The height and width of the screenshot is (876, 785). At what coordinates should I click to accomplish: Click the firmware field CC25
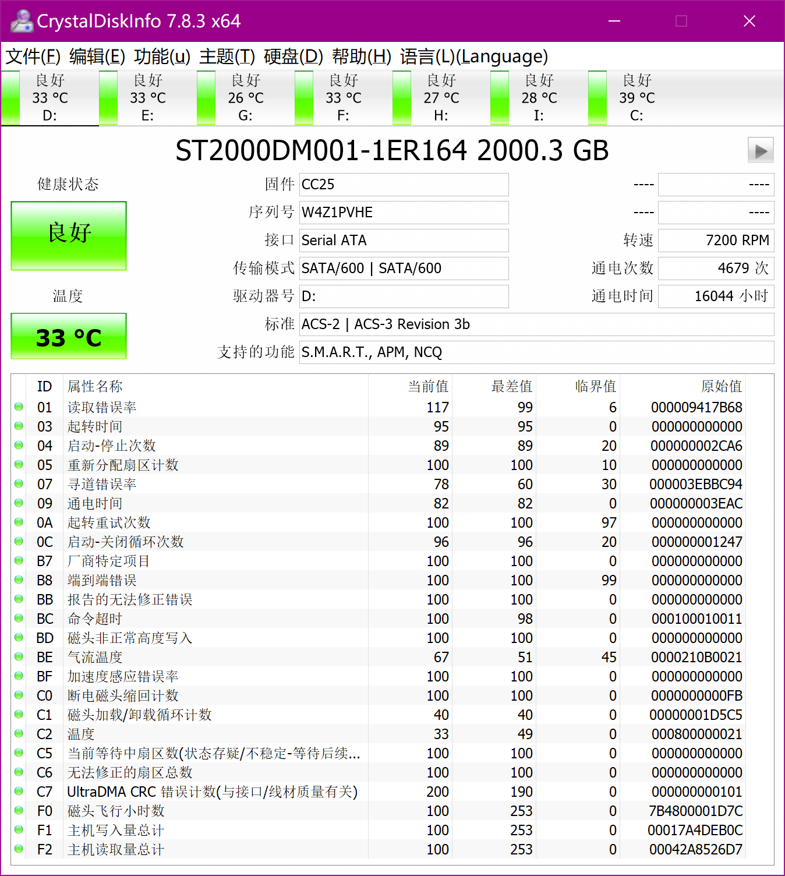click(404, 185)
